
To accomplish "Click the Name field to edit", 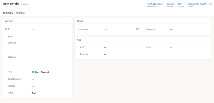I will pyautogui.click(x=51, y=37).
